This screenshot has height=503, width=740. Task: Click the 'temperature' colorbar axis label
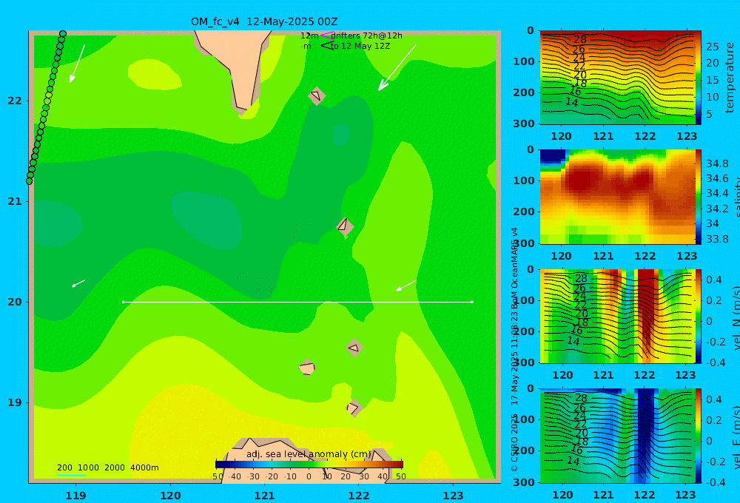coord(730,78)
